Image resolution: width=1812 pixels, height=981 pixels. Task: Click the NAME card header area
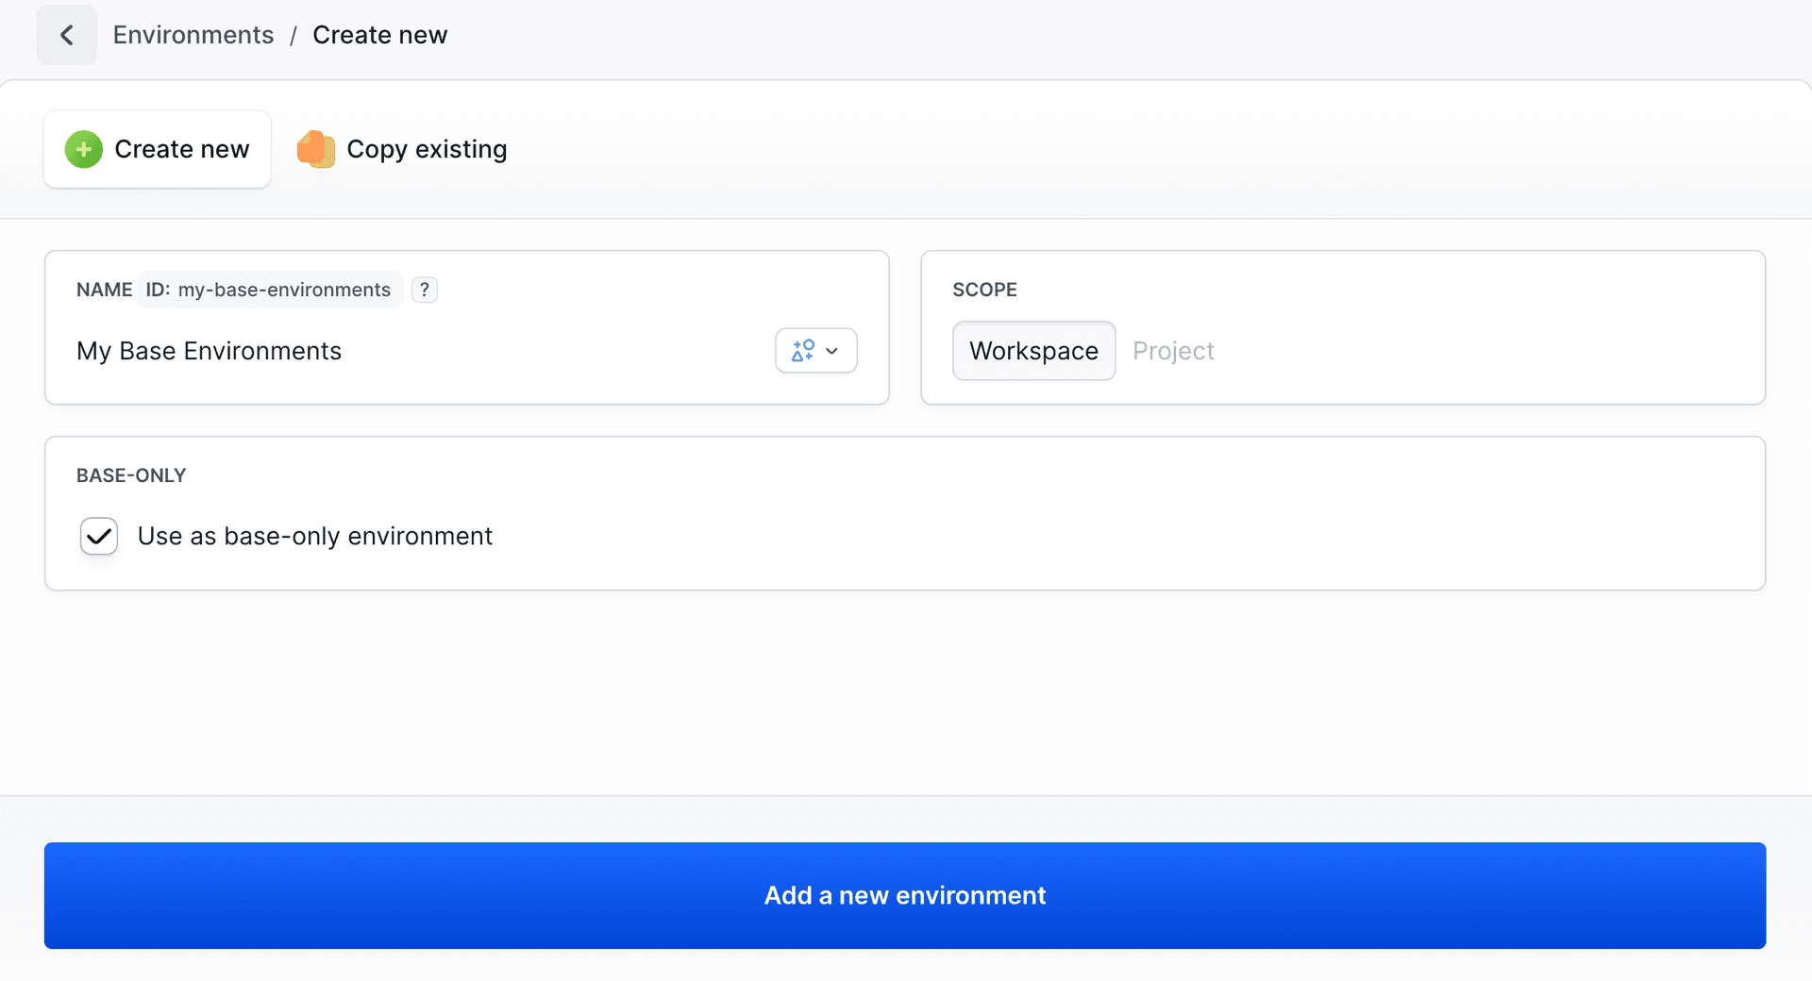tap(104, 290)
